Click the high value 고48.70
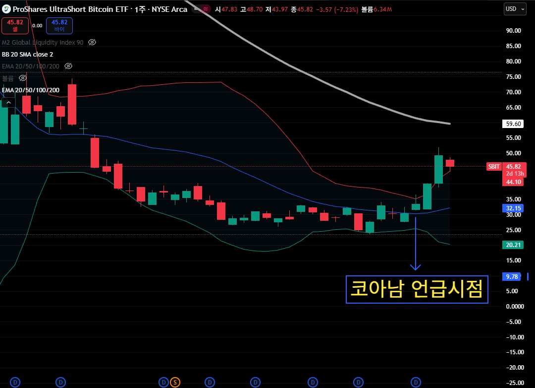 click(x=252, y=9)
